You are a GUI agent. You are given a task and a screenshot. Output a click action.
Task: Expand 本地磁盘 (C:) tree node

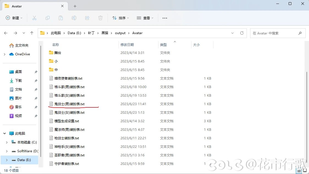(7, 142)
